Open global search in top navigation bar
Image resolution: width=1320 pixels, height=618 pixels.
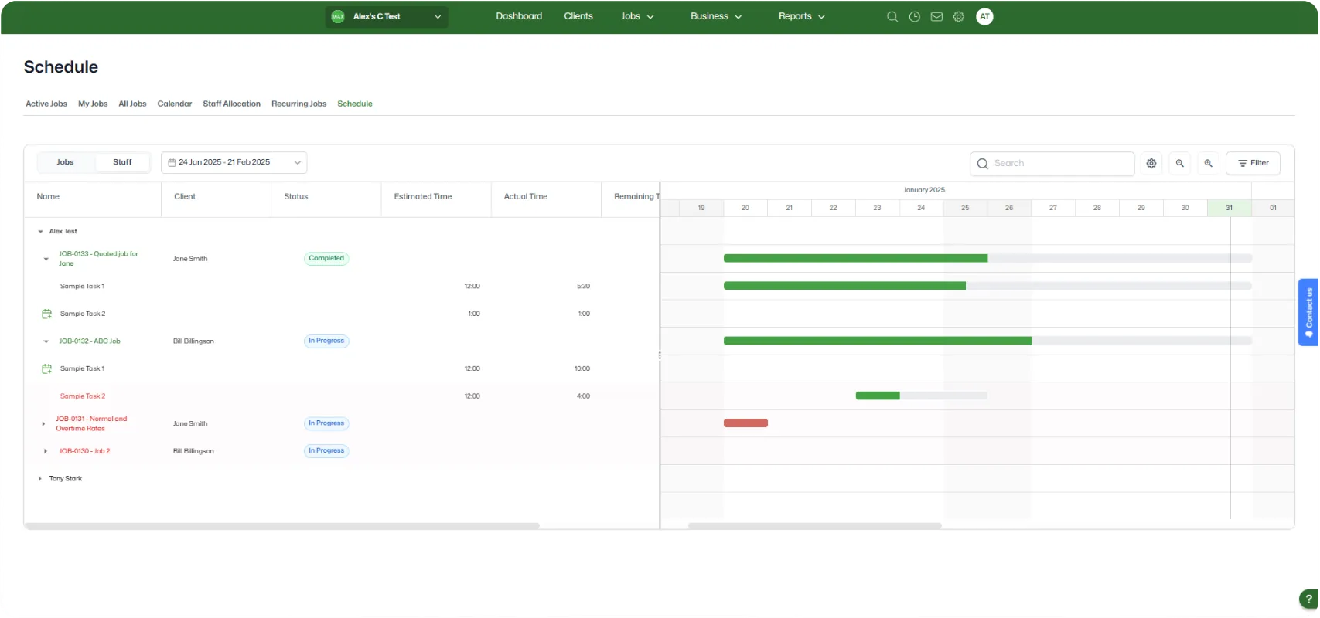892,16
